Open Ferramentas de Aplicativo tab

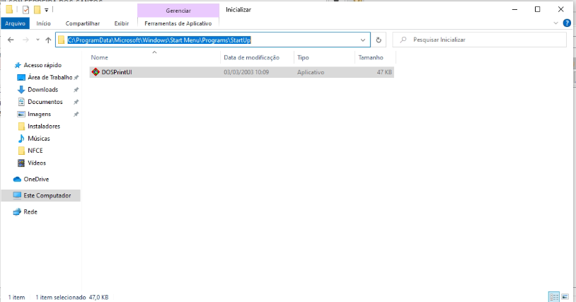(x=178, y=23)
